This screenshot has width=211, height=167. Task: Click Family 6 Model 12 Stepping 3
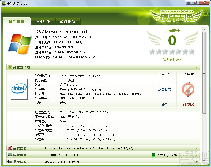pos(82,89)
